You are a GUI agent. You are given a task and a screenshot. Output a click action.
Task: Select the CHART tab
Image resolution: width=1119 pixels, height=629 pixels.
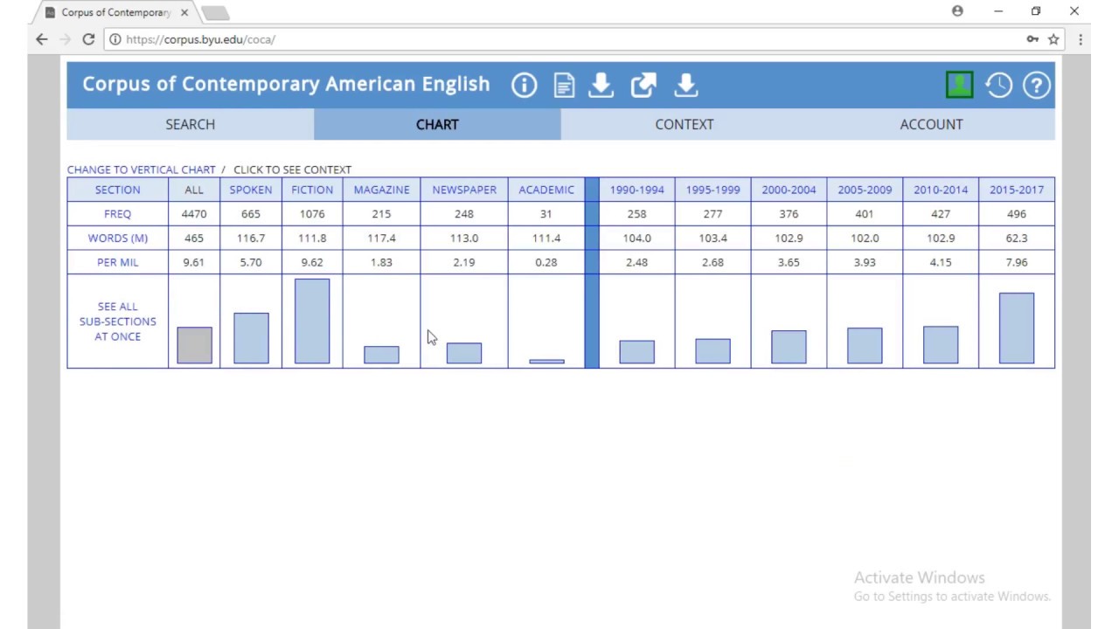(437, 124)
